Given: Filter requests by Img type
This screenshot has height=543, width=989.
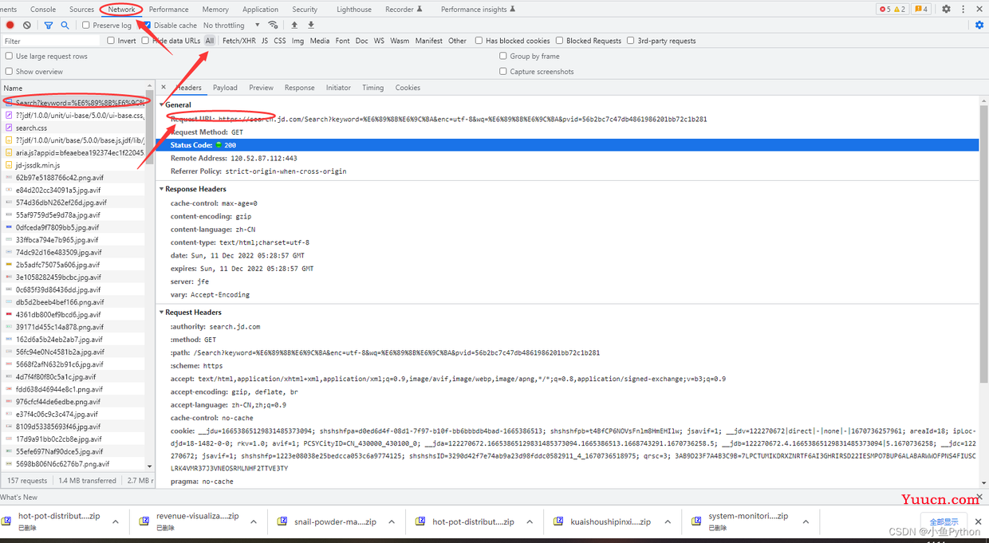Looking at the screenshot, I should [x=297, y=41].
